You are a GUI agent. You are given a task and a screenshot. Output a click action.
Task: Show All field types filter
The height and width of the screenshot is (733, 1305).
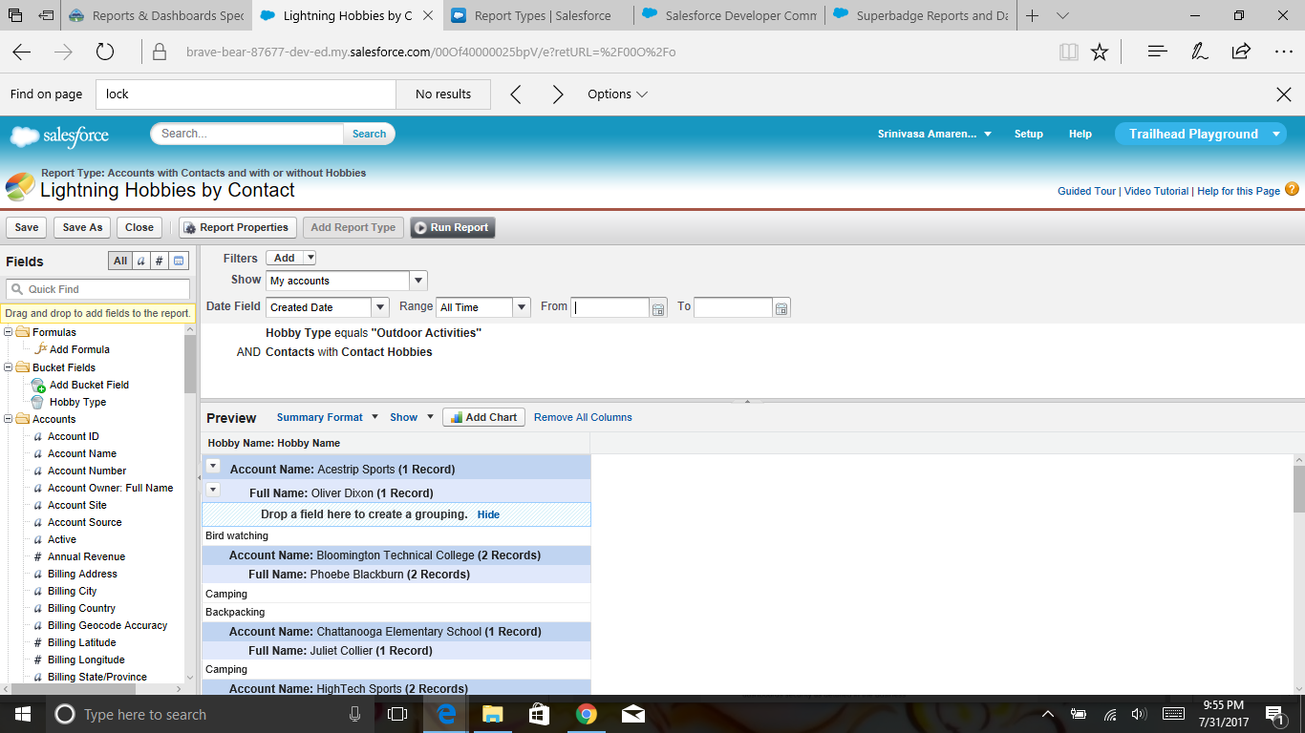119,262
